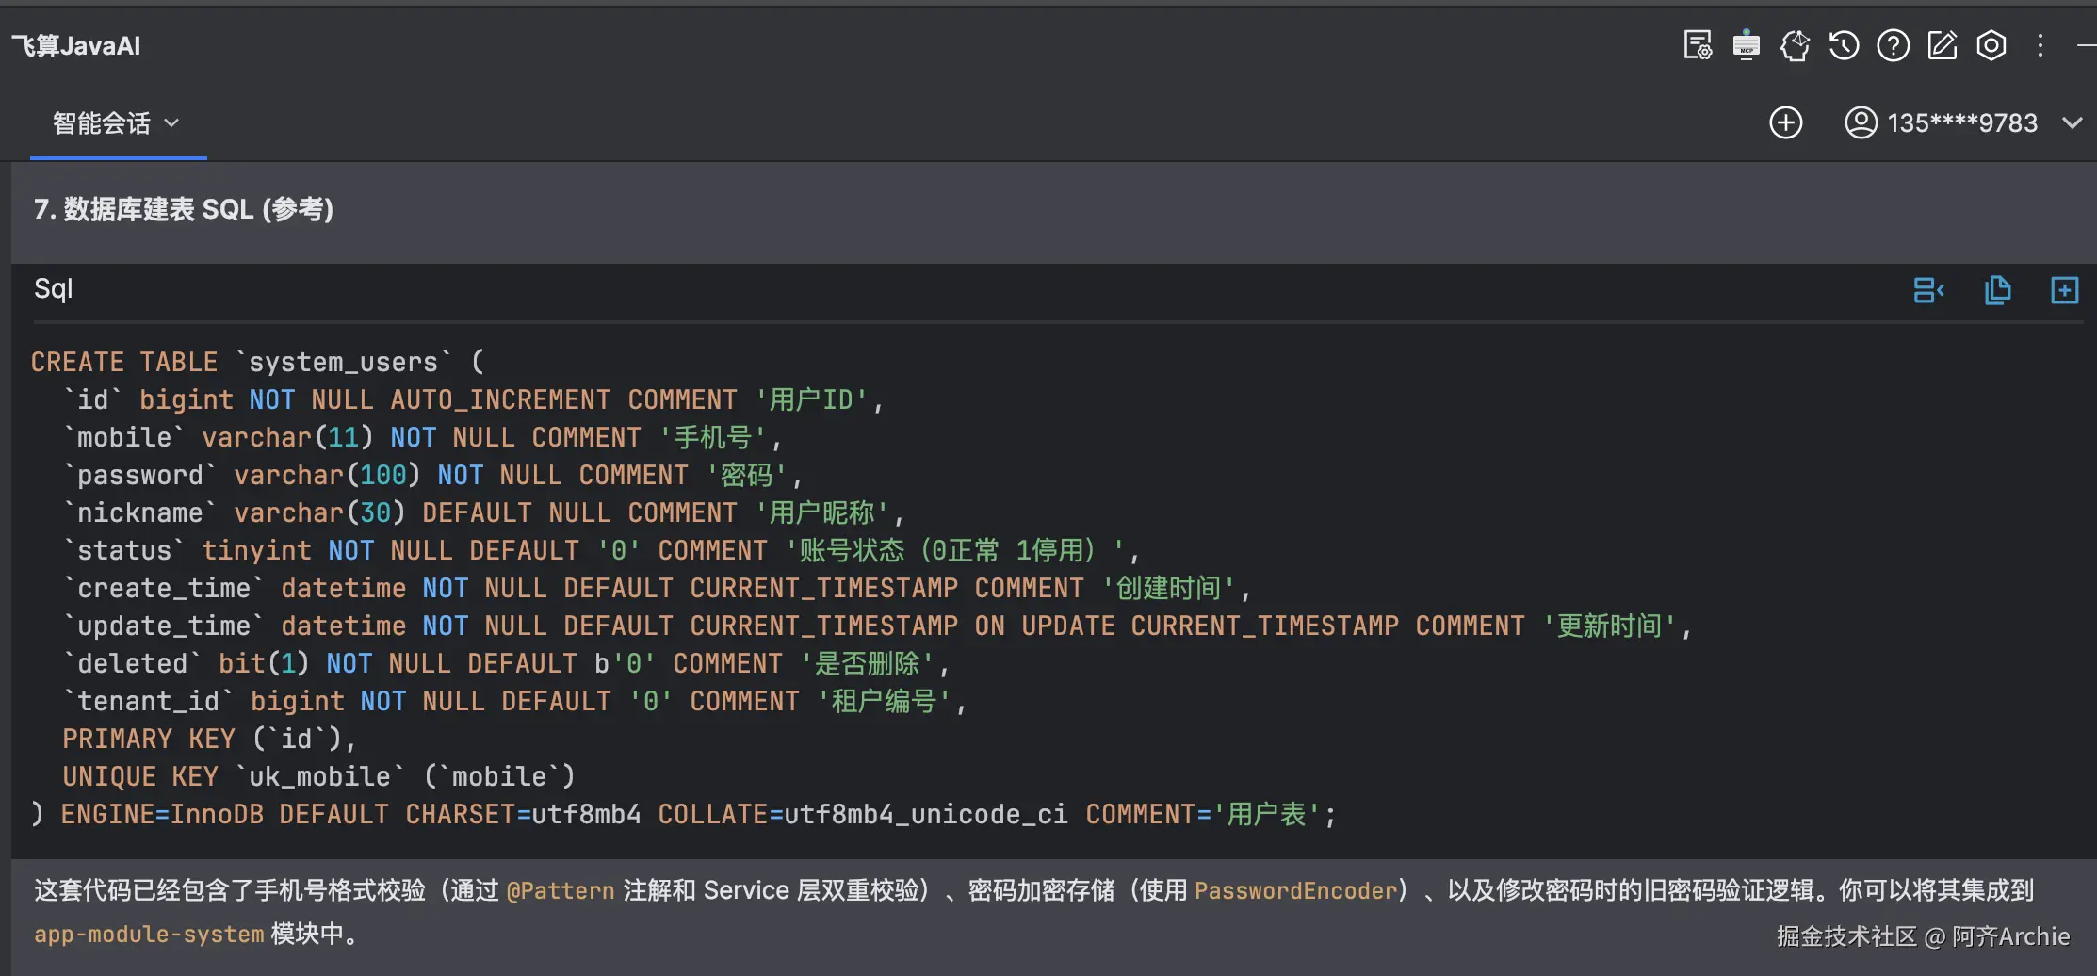The height and width of the screenshot is (976, 2097).
Task: Click the 7. 数据库建表 SQL heading
Action: click(184, 209)
